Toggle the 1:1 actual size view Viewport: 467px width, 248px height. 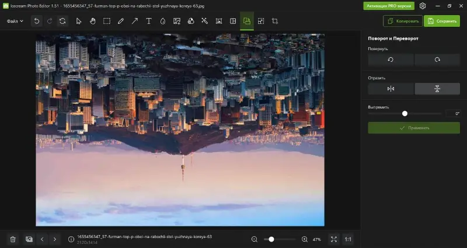348,239
